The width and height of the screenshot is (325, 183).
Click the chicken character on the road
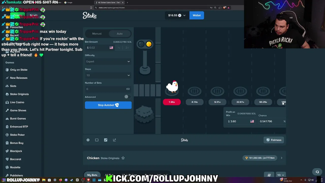click(x=173, y=87)
